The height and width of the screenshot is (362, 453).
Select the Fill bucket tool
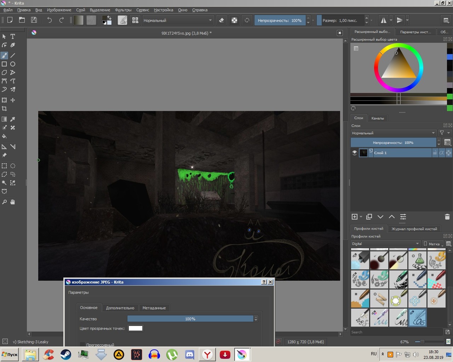point(4,136)
